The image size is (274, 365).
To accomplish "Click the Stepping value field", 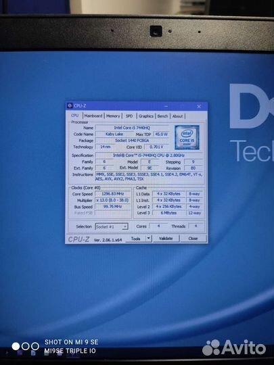I will pyautogui.click(x=193, y=162).
